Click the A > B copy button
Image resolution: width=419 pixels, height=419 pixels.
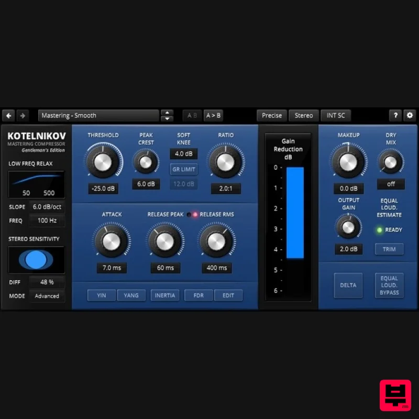coord(213,116)
